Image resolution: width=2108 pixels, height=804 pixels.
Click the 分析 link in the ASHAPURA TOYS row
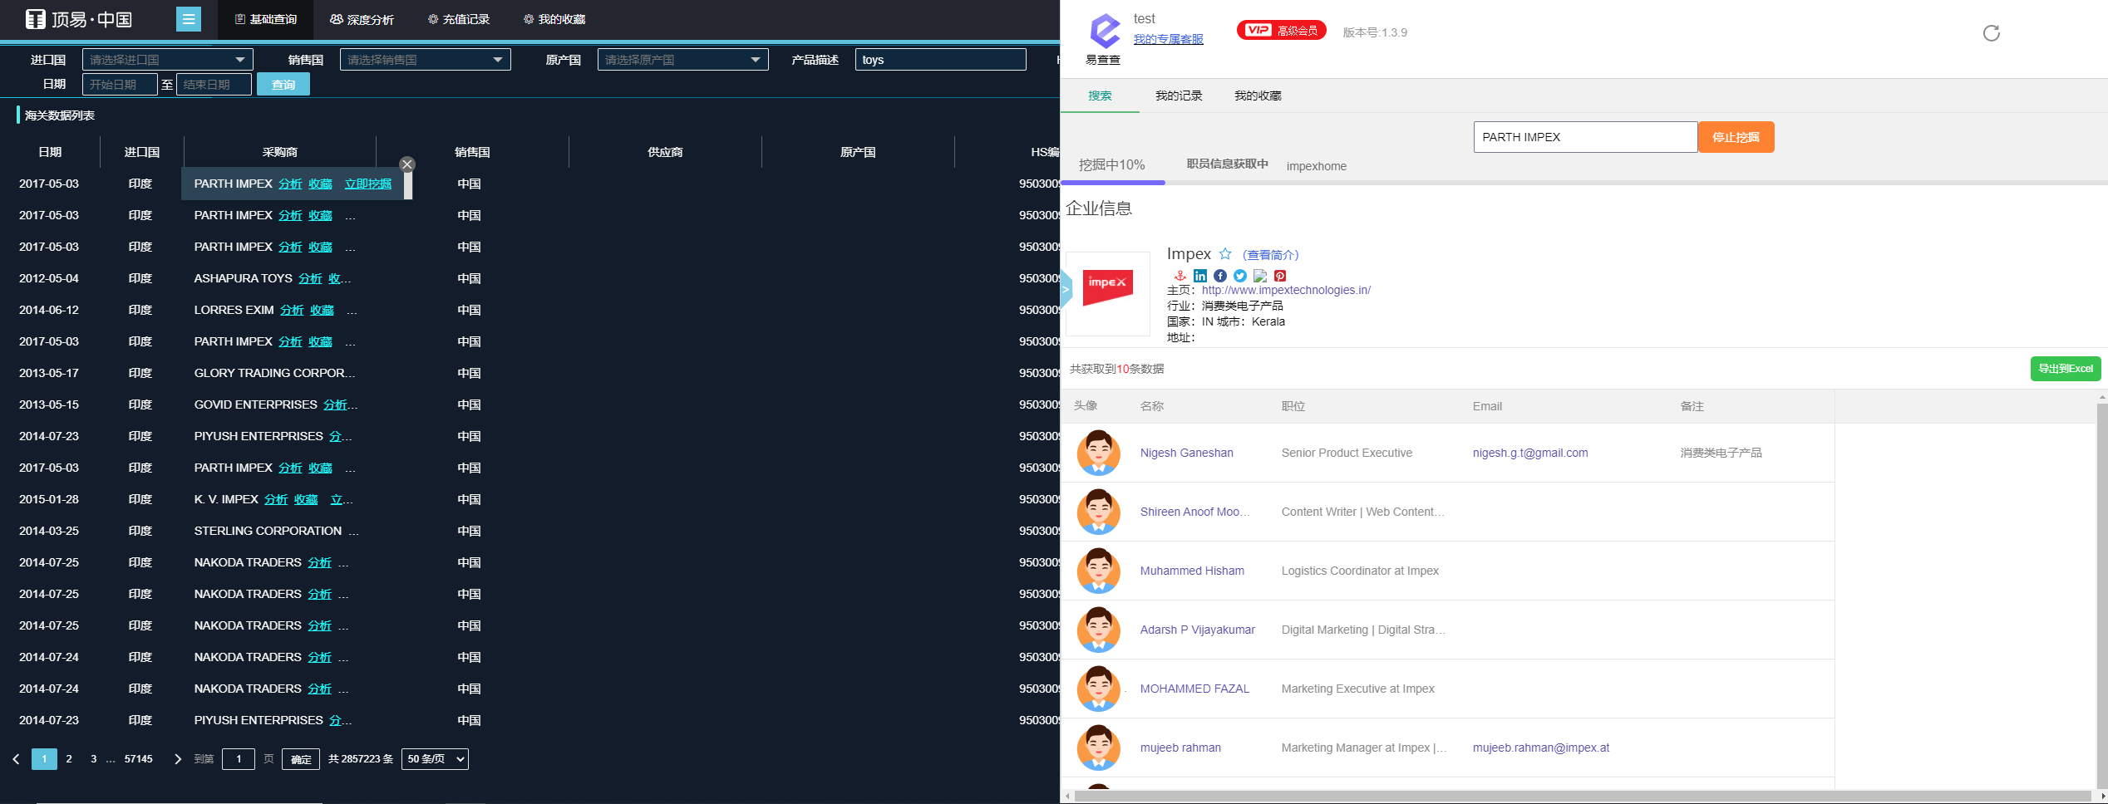point(310,278)
